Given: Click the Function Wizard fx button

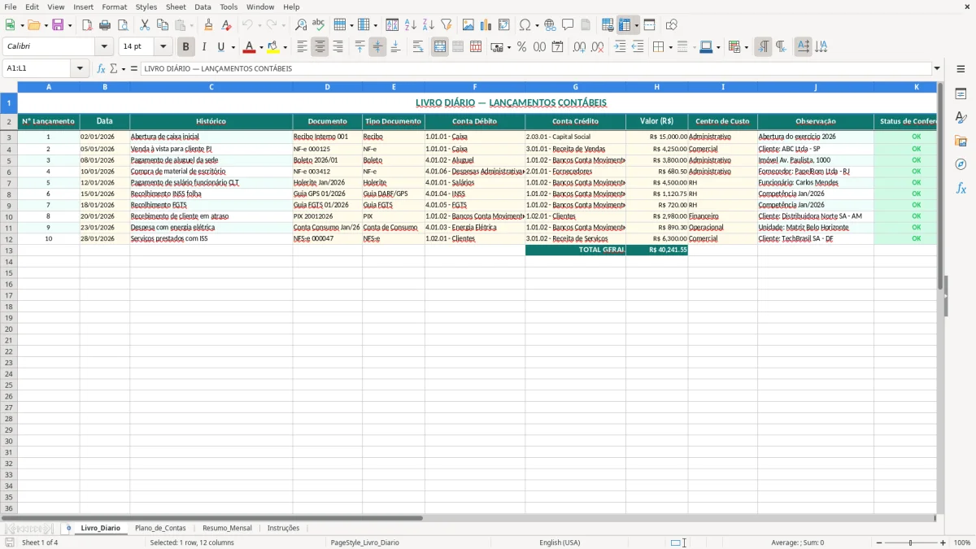Looking at the screenshot, I should click(x=101, y=68).
